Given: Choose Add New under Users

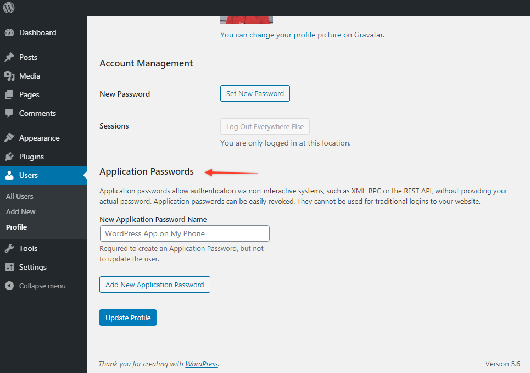Looking at the screenshot, I should pos(21,211).
